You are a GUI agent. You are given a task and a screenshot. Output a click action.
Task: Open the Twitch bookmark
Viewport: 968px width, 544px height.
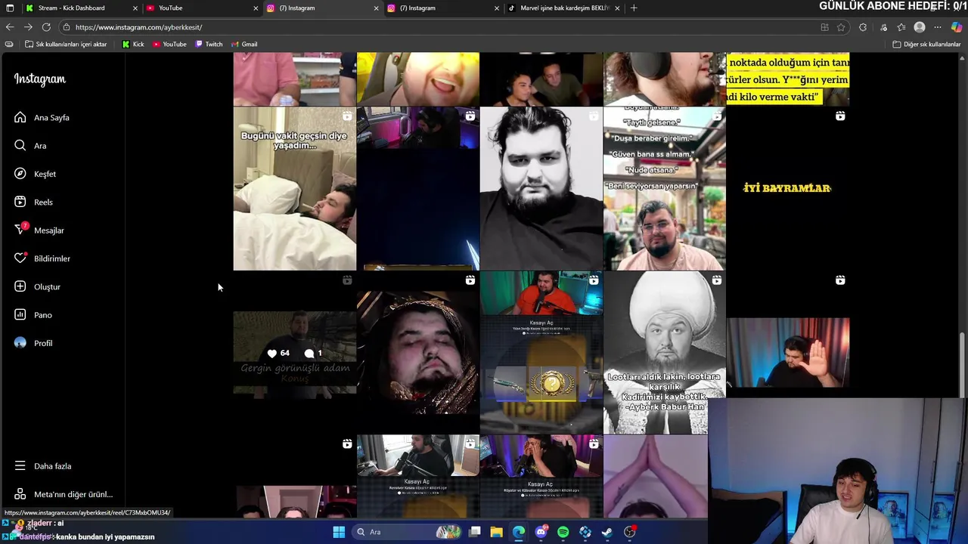click(x=209, y=44)
